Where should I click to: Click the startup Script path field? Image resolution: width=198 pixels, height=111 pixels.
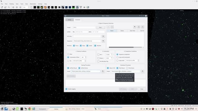(x=86, y=71)
